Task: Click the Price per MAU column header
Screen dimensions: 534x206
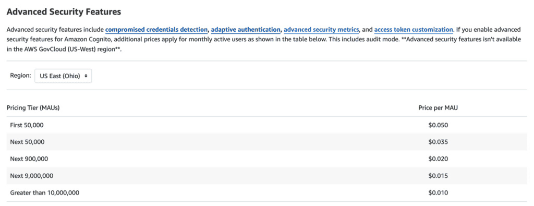Action: coord(438,108)
